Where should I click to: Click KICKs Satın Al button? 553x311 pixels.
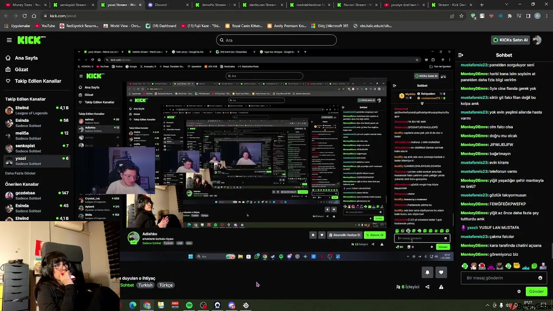[x=510, y=40]
